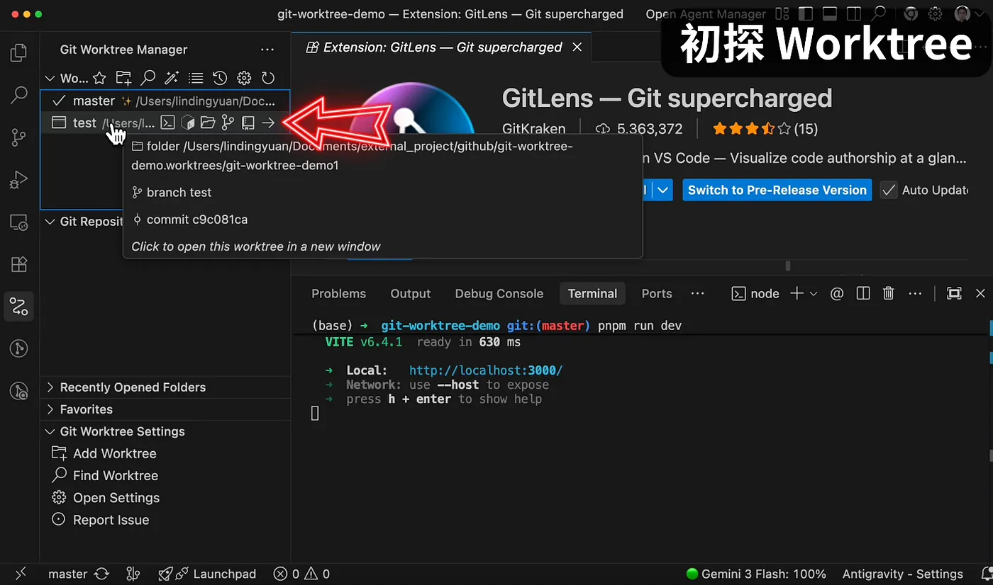Click the magic wand icon in Worktrees toolbar
993x585 pixels.
pos(172,78)
